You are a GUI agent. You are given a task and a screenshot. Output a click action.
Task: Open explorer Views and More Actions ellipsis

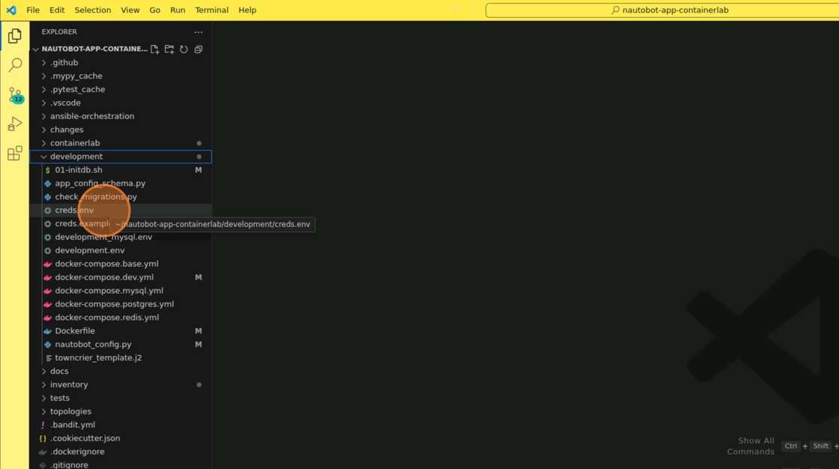[199, 32]
